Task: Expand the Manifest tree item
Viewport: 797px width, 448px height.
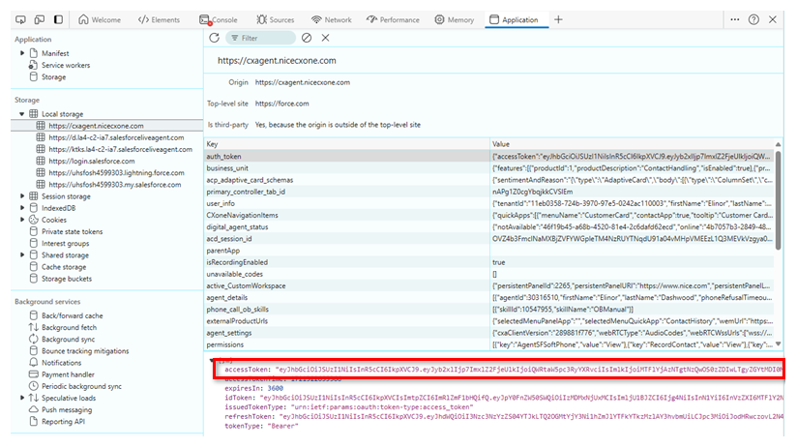Action: (x=22, y=53)
